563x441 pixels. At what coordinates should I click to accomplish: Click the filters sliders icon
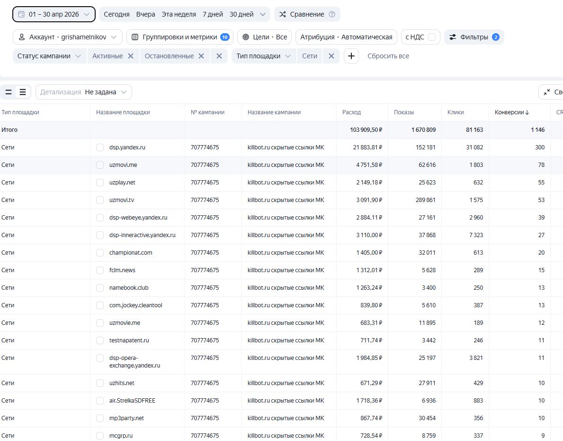pos(453,37)
